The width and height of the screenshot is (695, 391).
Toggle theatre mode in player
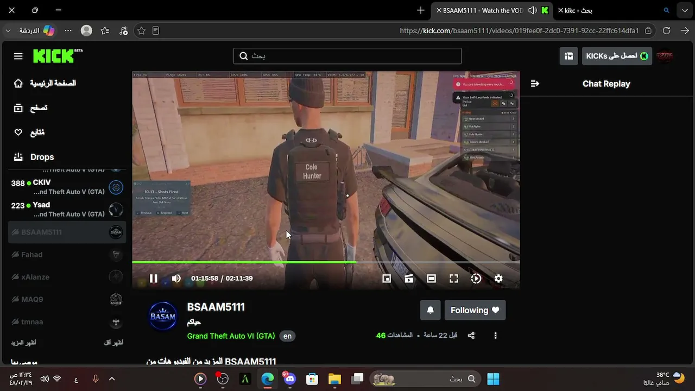tap(431, 279)
